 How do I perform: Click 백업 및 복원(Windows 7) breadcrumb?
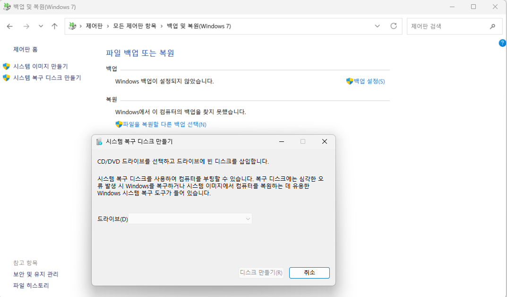[199, 26]
